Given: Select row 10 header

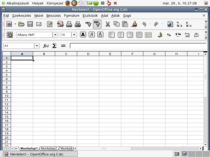Looking at the screenshot, I should 7,96.
